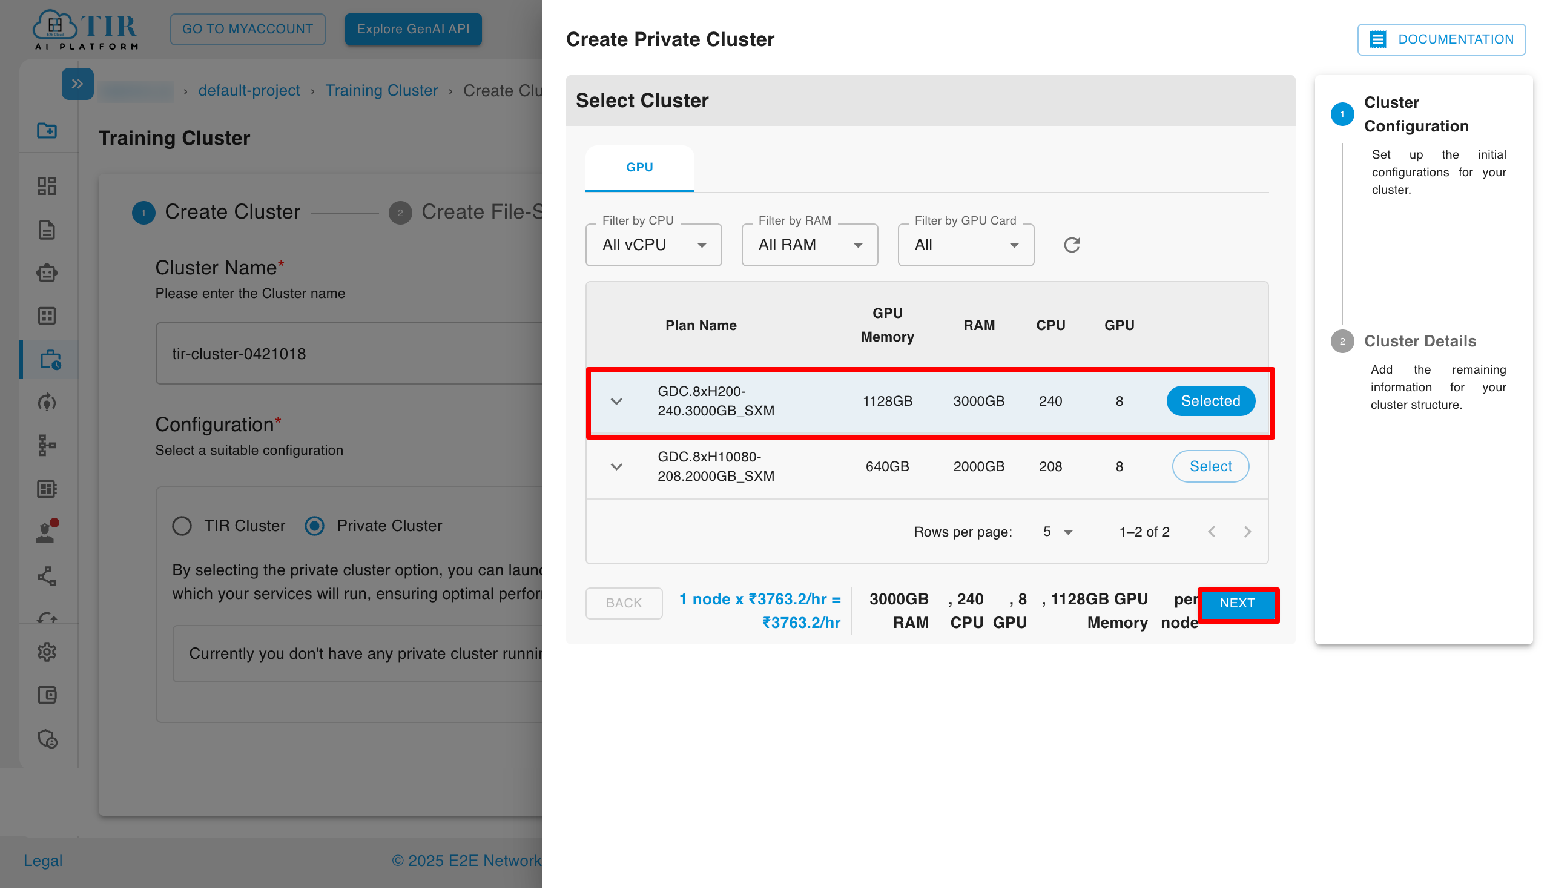
Task: Open the pipeline tree icon in sidebar
Action: click(x=47, y=445)
